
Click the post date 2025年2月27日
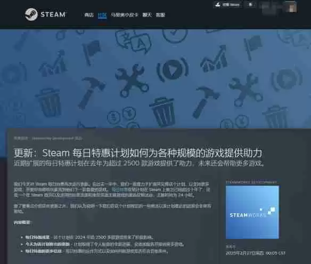tap(256, 253)
